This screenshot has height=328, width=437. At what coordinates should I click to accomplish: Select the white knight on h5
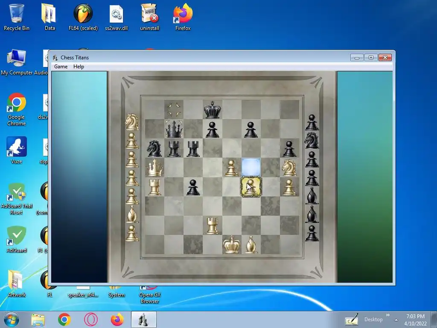(289, 167)
